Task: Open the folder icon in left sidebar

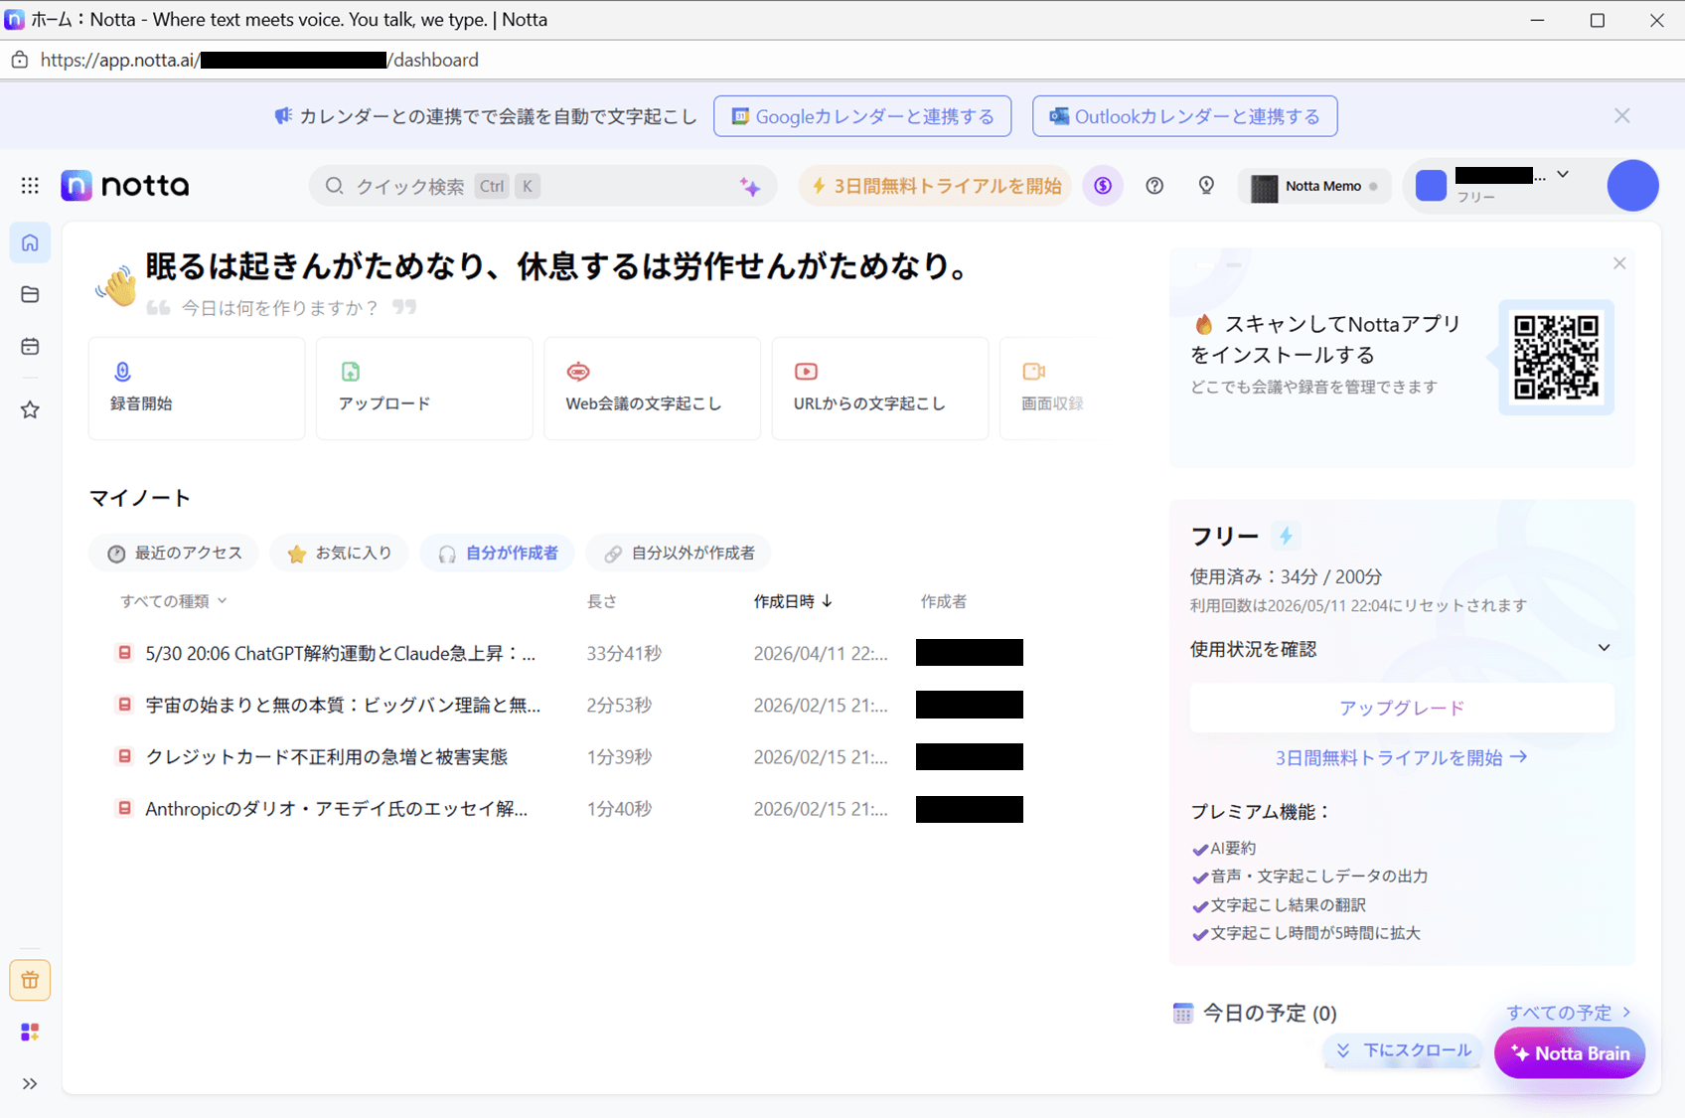Action: click(x=30, y=295)
